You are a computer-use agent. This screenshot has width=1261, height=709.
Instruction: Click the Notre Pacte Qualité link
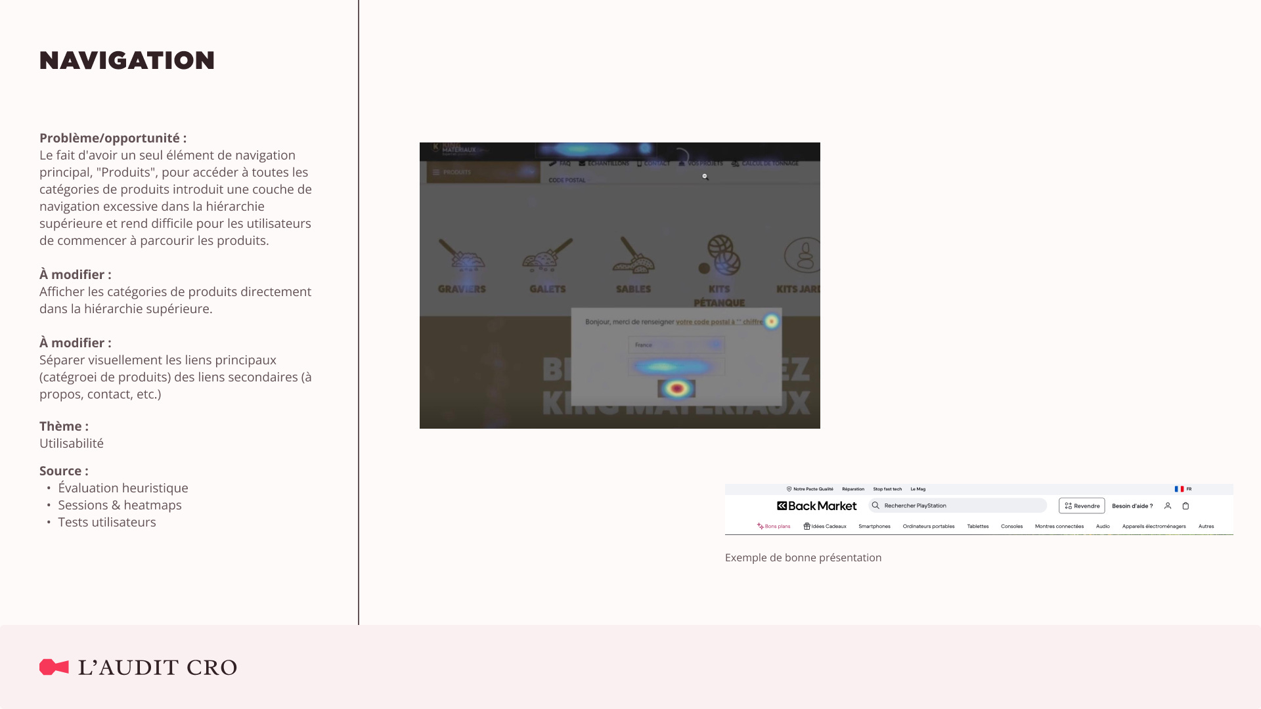(x=810, y=489)
